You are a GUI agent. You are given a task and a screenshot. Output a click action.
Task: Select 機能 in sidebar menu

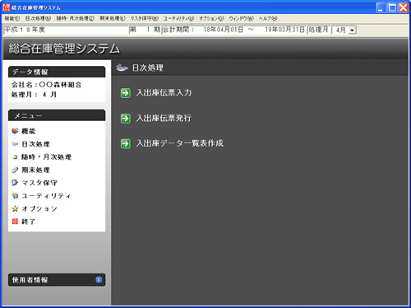point(29,131)
